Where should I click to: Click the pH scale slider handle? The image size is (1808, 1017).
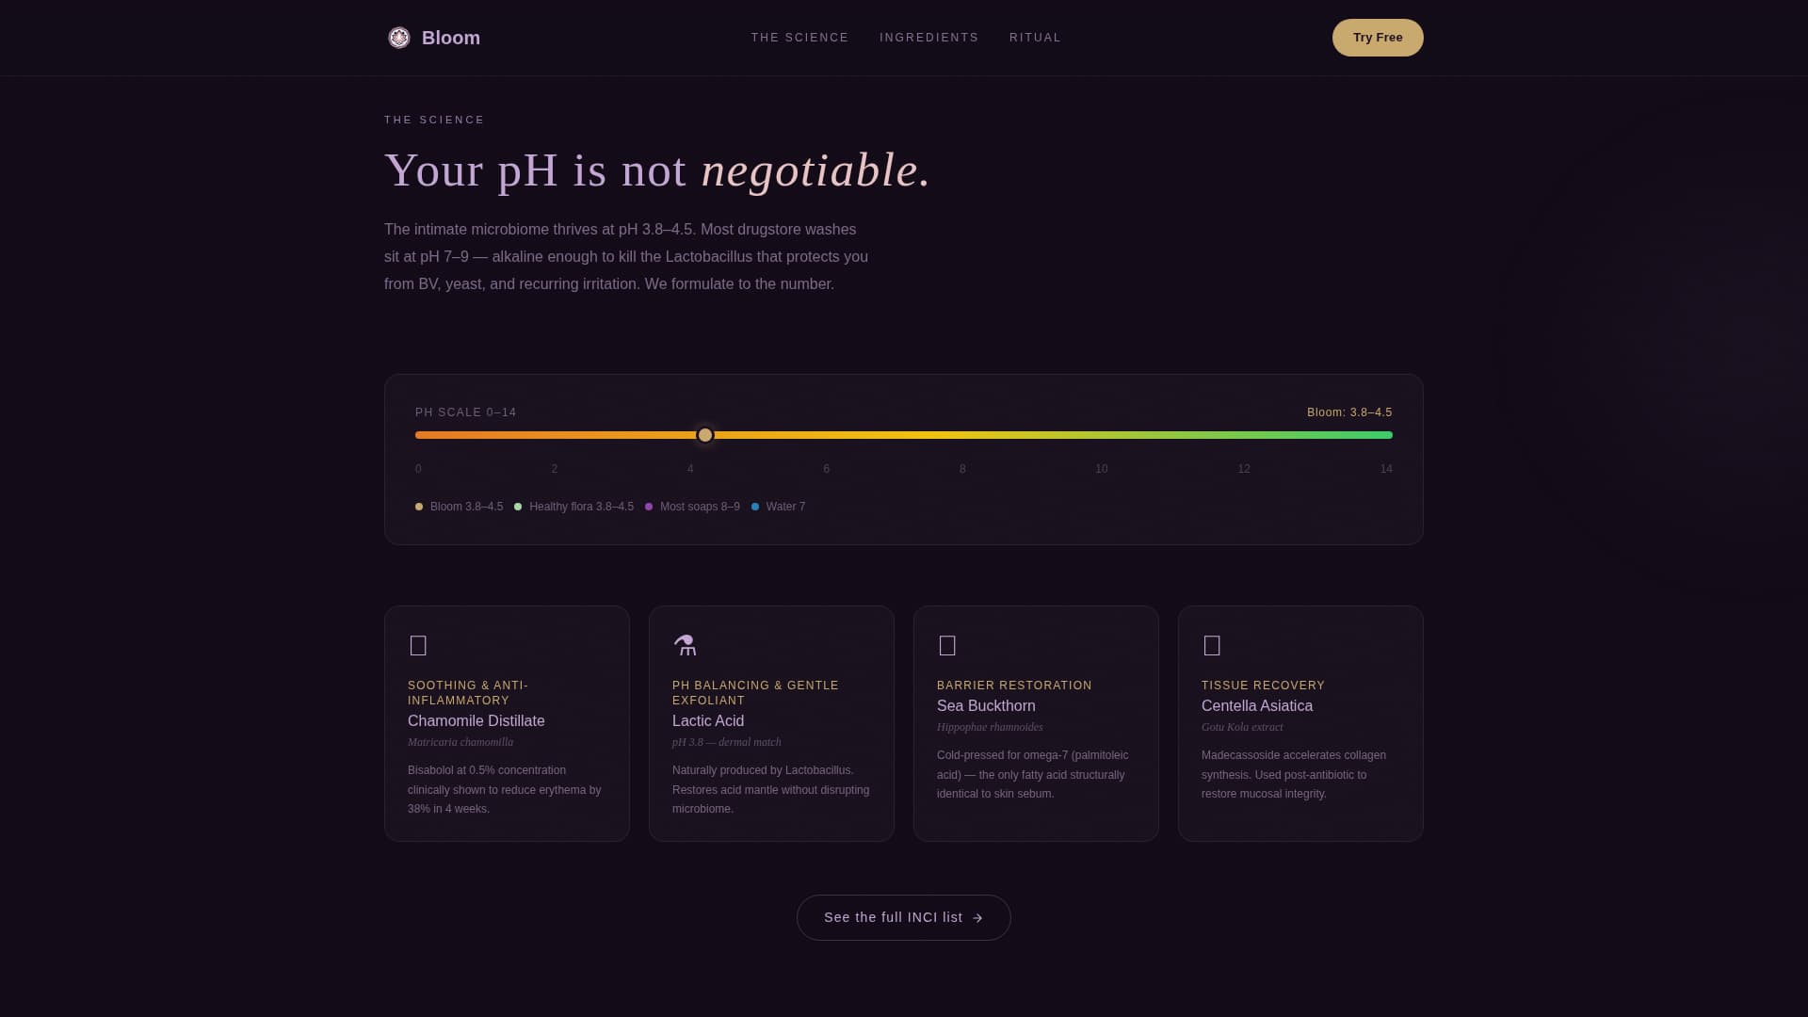click(704, 435)
